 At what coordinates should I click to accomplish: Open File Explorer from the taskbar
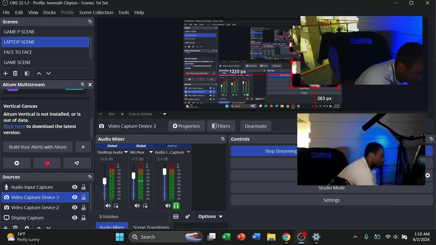point(271,237)
